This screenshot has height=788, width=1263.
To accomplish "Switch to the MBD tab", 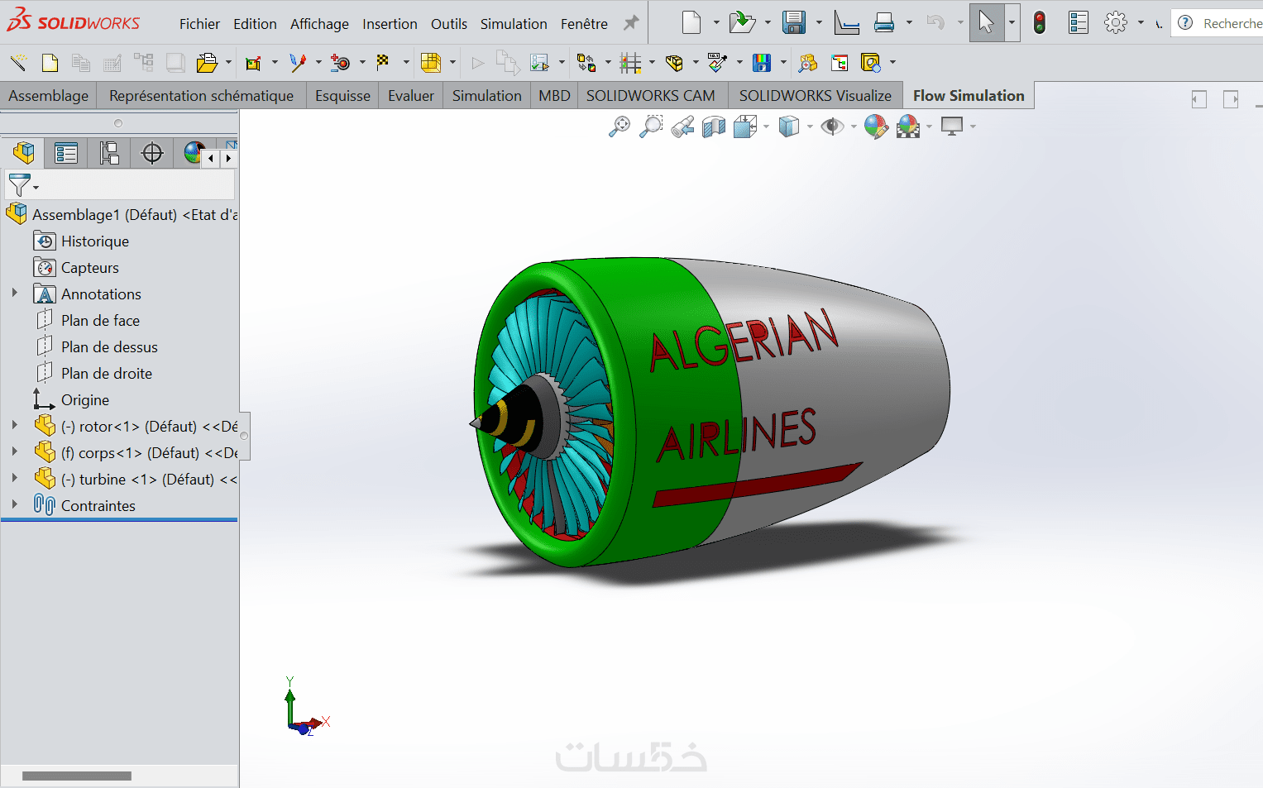I will click(554, 96).
